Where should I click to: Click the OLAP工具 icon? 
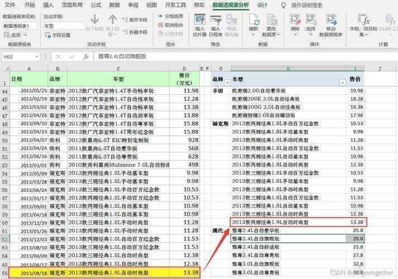pyautogui.click(x=391, y=20)
